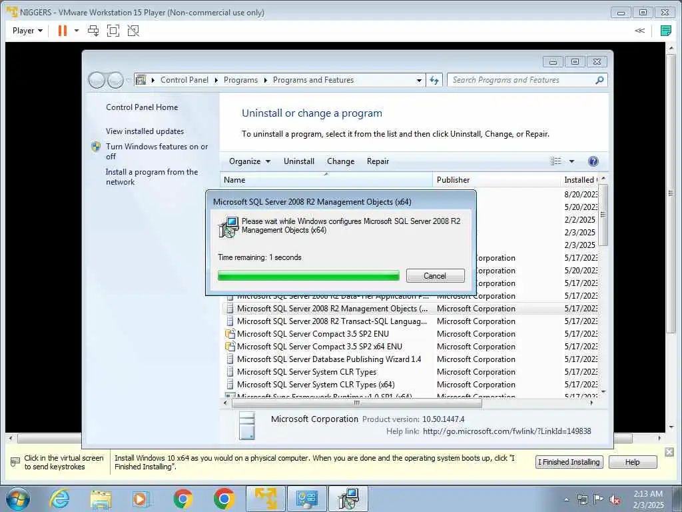682x512 pixels.
Task: Close the VMware install hint bar
Action: click(669, 452)
